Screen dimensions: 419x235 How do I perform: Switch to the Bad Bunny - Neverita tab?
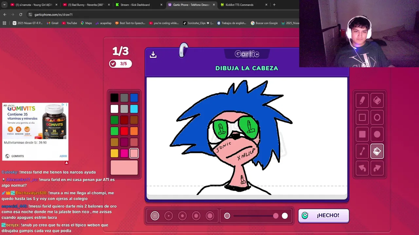[86, 5]
